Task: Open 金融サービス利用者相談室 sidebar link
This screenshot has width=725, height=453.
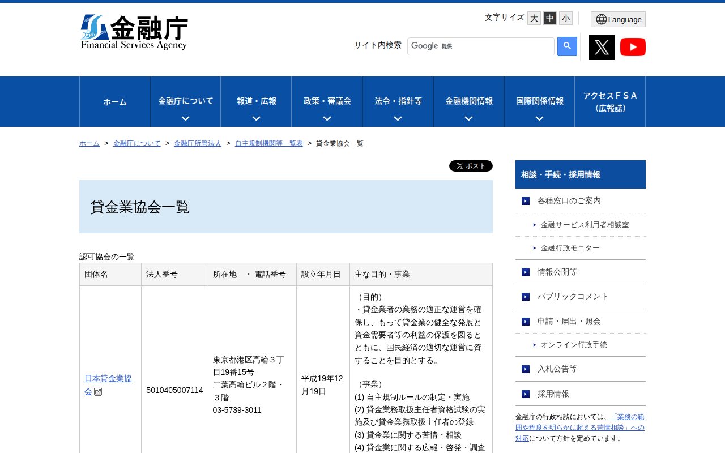Action: click(585, 225)
